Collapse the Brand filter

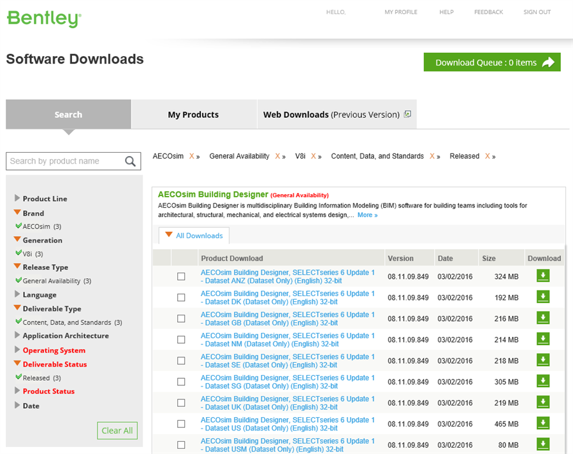tap(17, 213)
